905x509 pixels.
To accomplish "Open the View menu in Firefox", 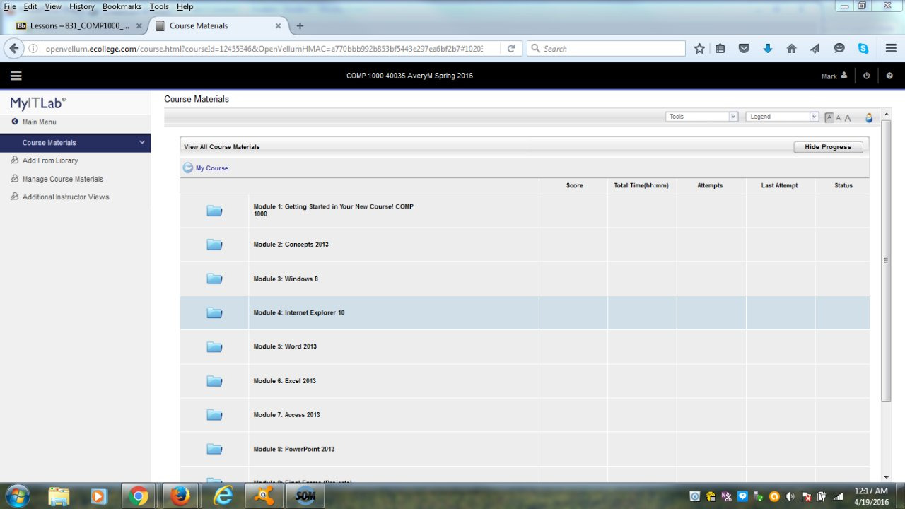I will (53, 6).
